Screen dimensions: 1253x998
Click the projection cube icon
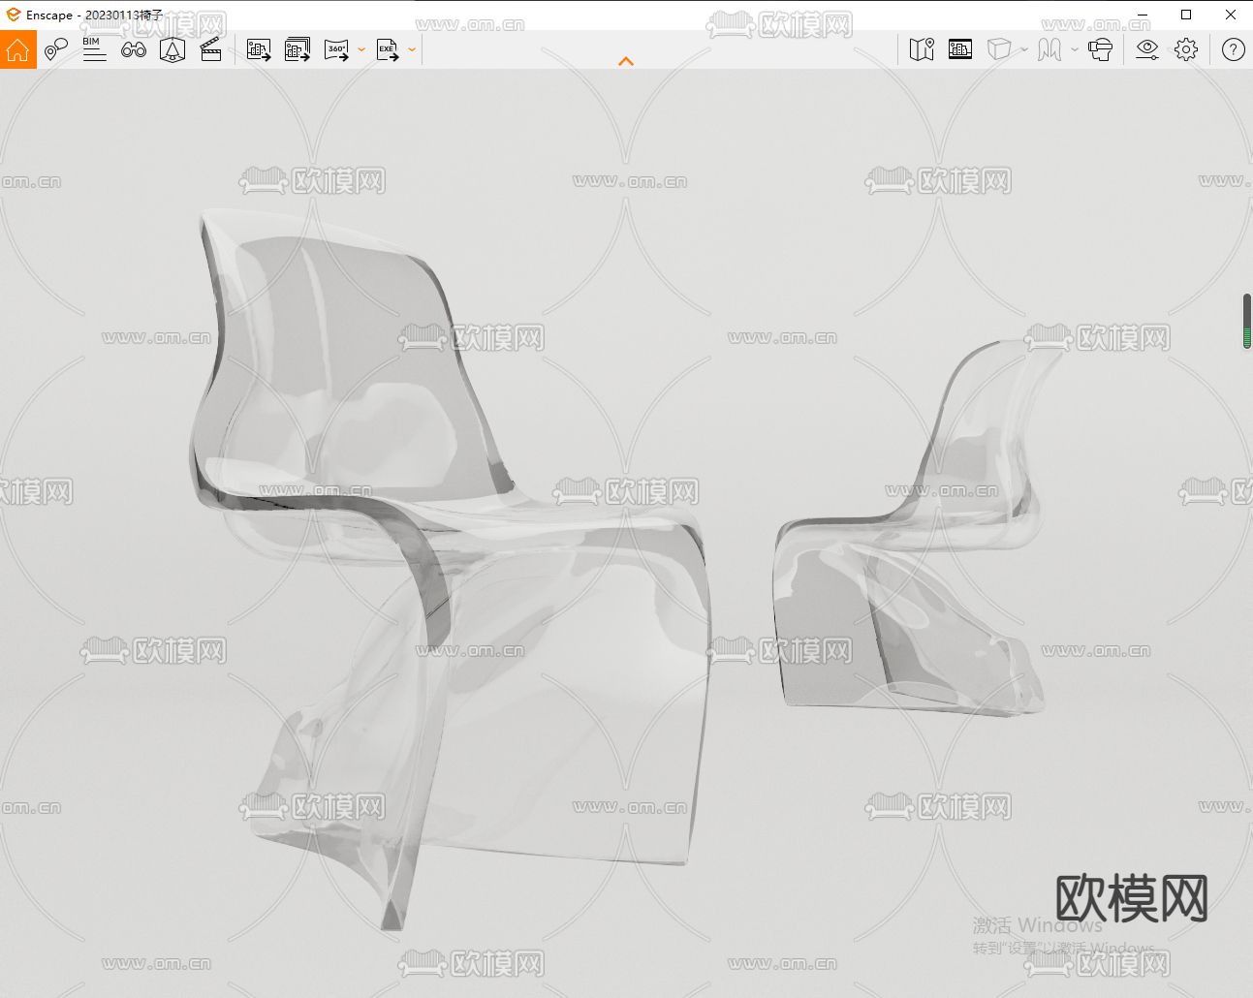[999, 49]
